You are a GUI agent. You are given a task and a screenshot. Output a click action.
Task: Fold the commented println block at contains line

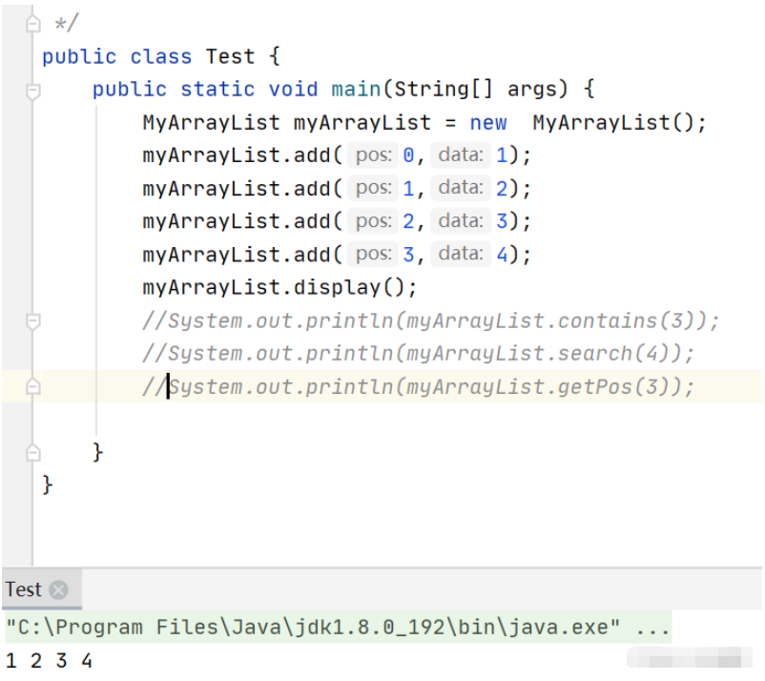(33, 321)
